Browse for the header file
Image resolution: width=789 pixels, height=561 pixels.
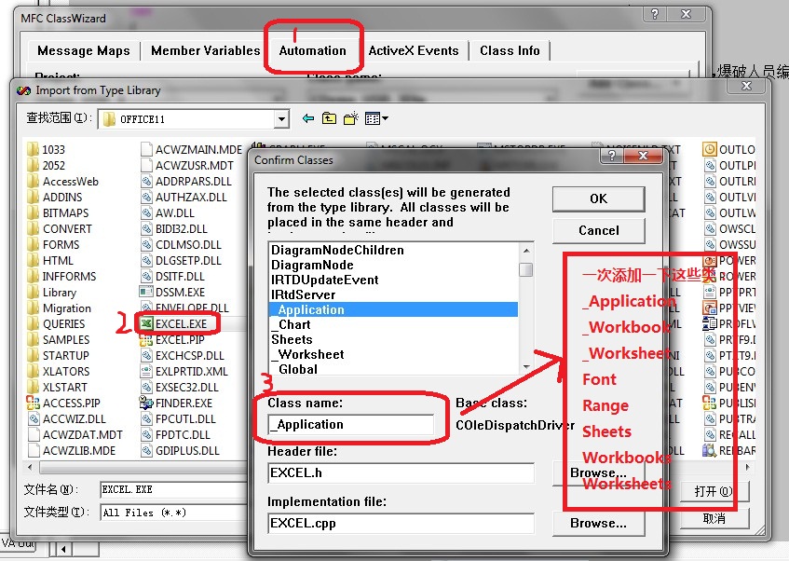(x=598, y=473)
